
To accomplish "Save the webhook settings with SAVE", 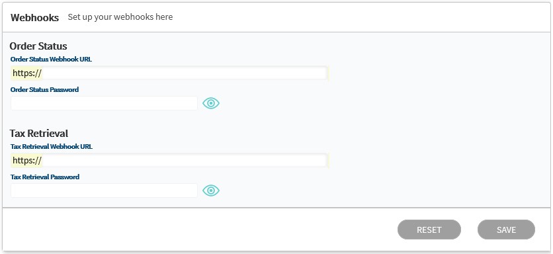I will 507,230.
